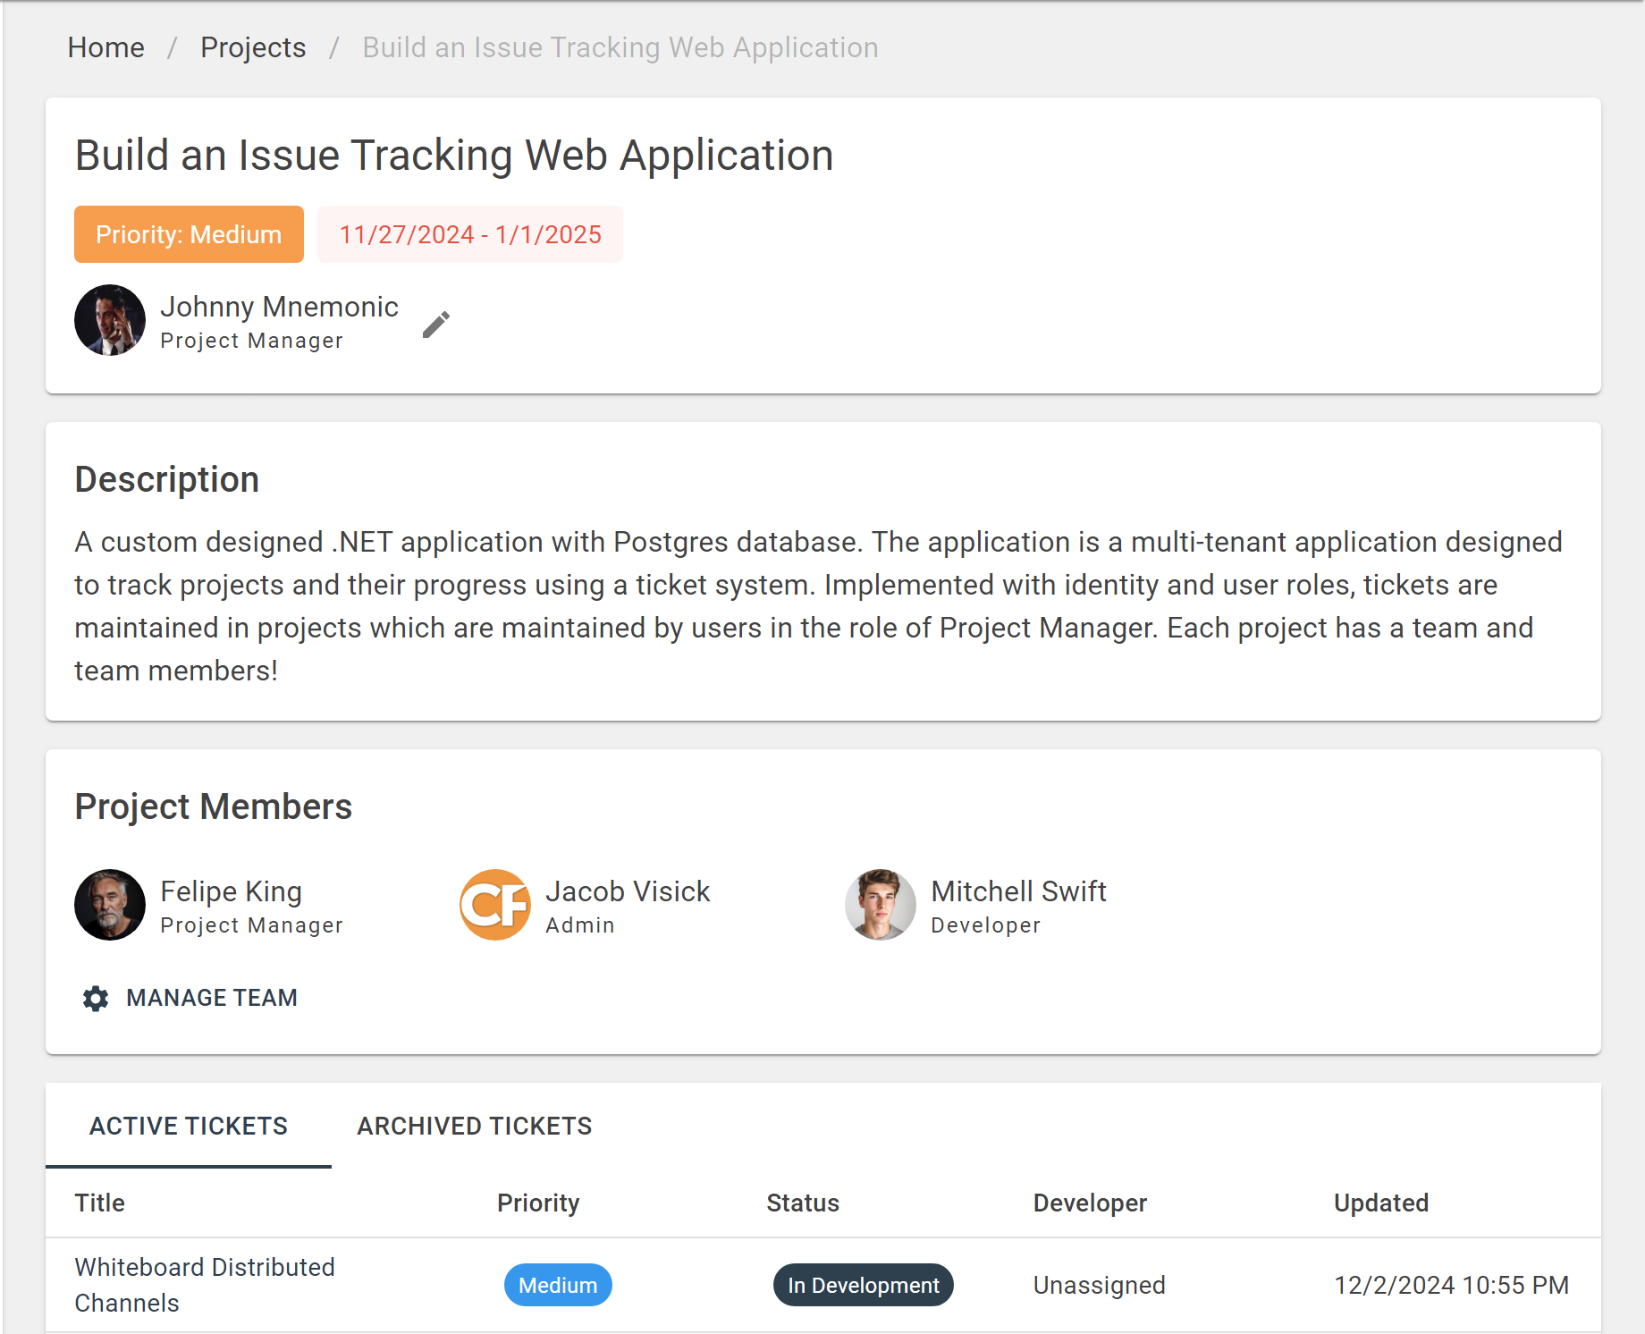This screenshot has height=1334, width=1645.
Task: Open the Home breadcrumb link
Action: [x=105, y=47]
